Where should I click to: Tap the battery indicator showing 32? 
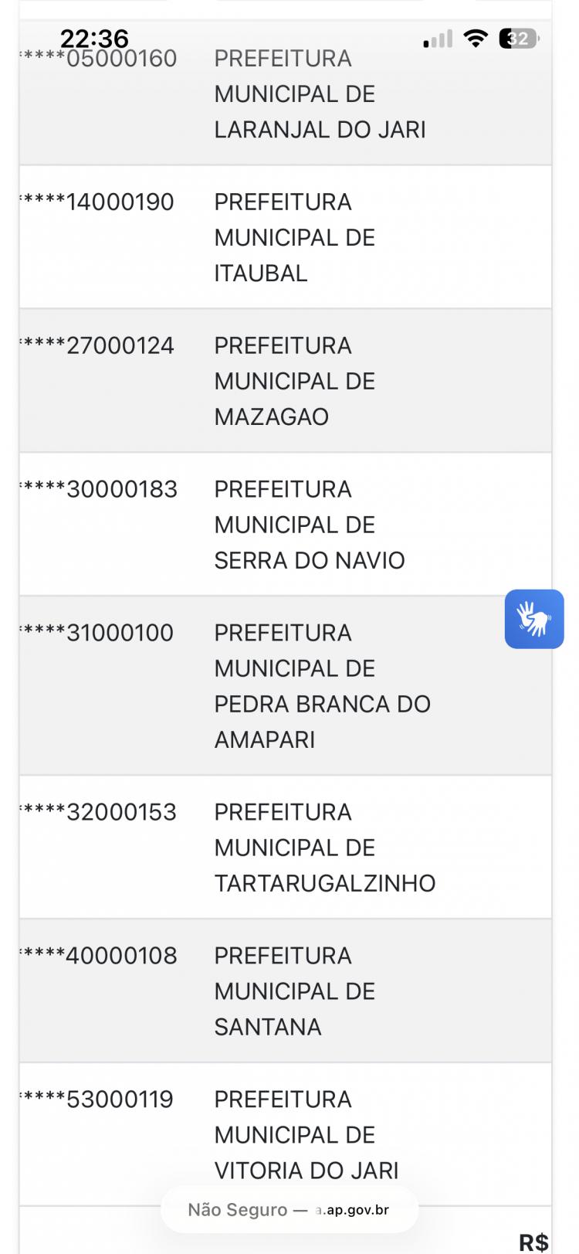519,39
